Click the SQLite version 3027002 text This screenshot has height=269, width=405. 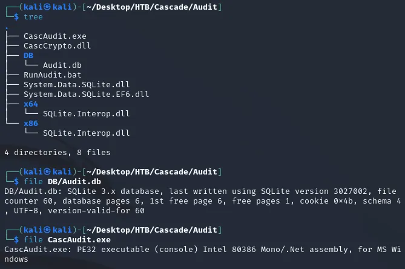(x=314, y=191)
